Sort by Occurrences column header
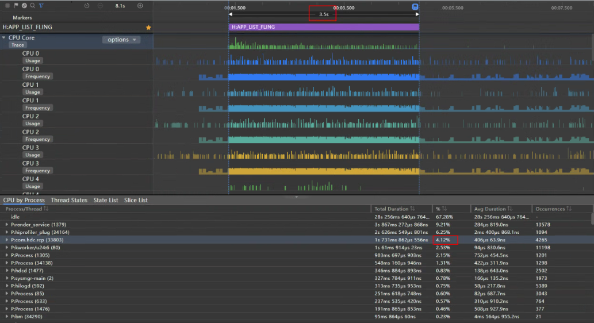 point(553,209)
